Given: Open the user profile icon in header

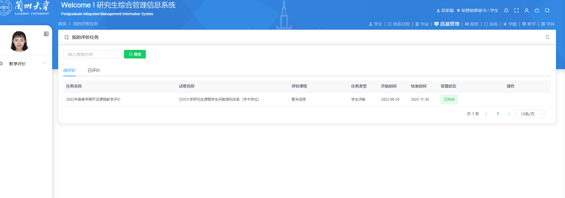Looking at the screenshot, I should click(527, 10).
